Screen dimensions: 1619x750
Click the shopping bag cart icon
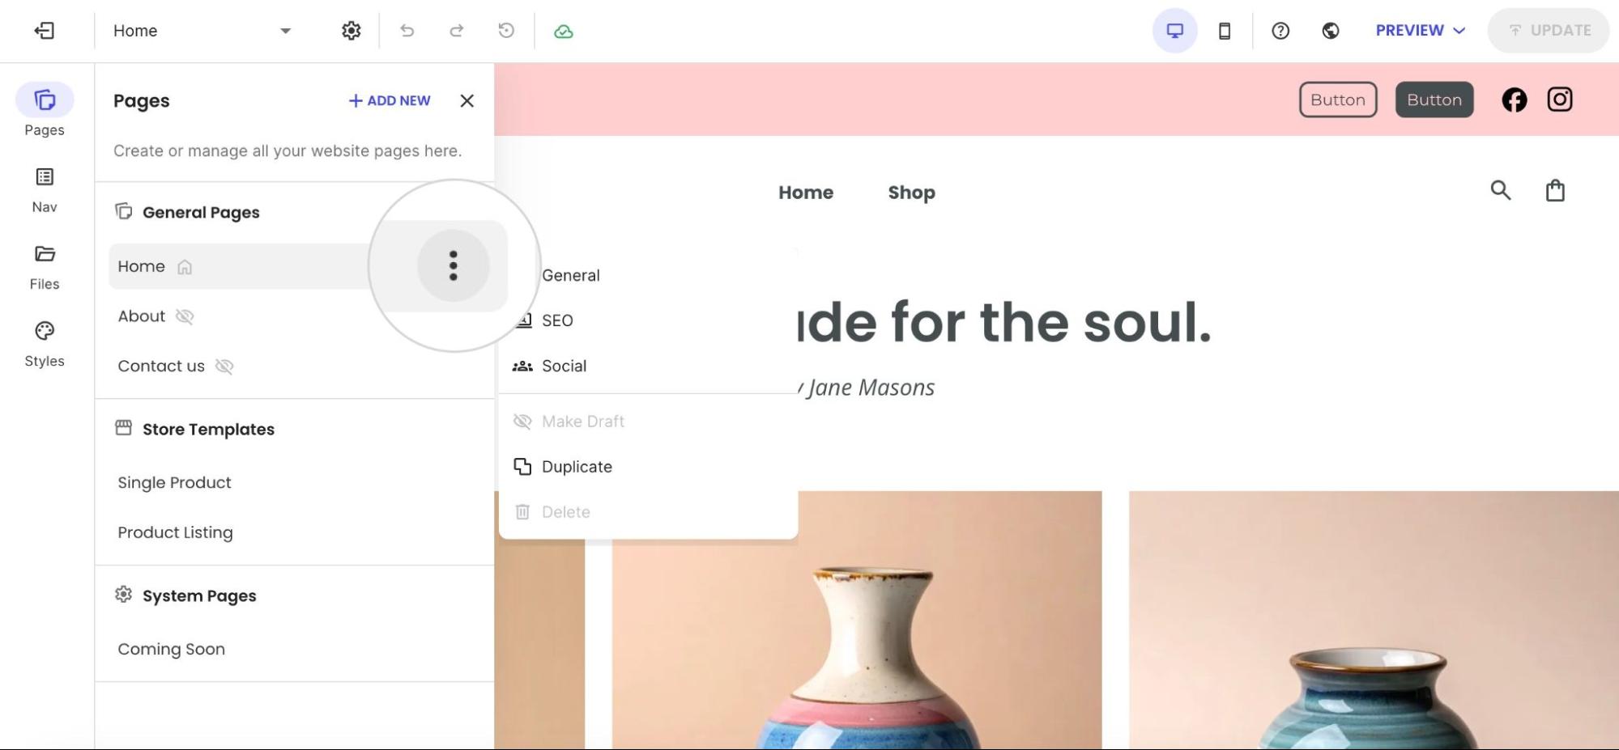coord(1555,190)
